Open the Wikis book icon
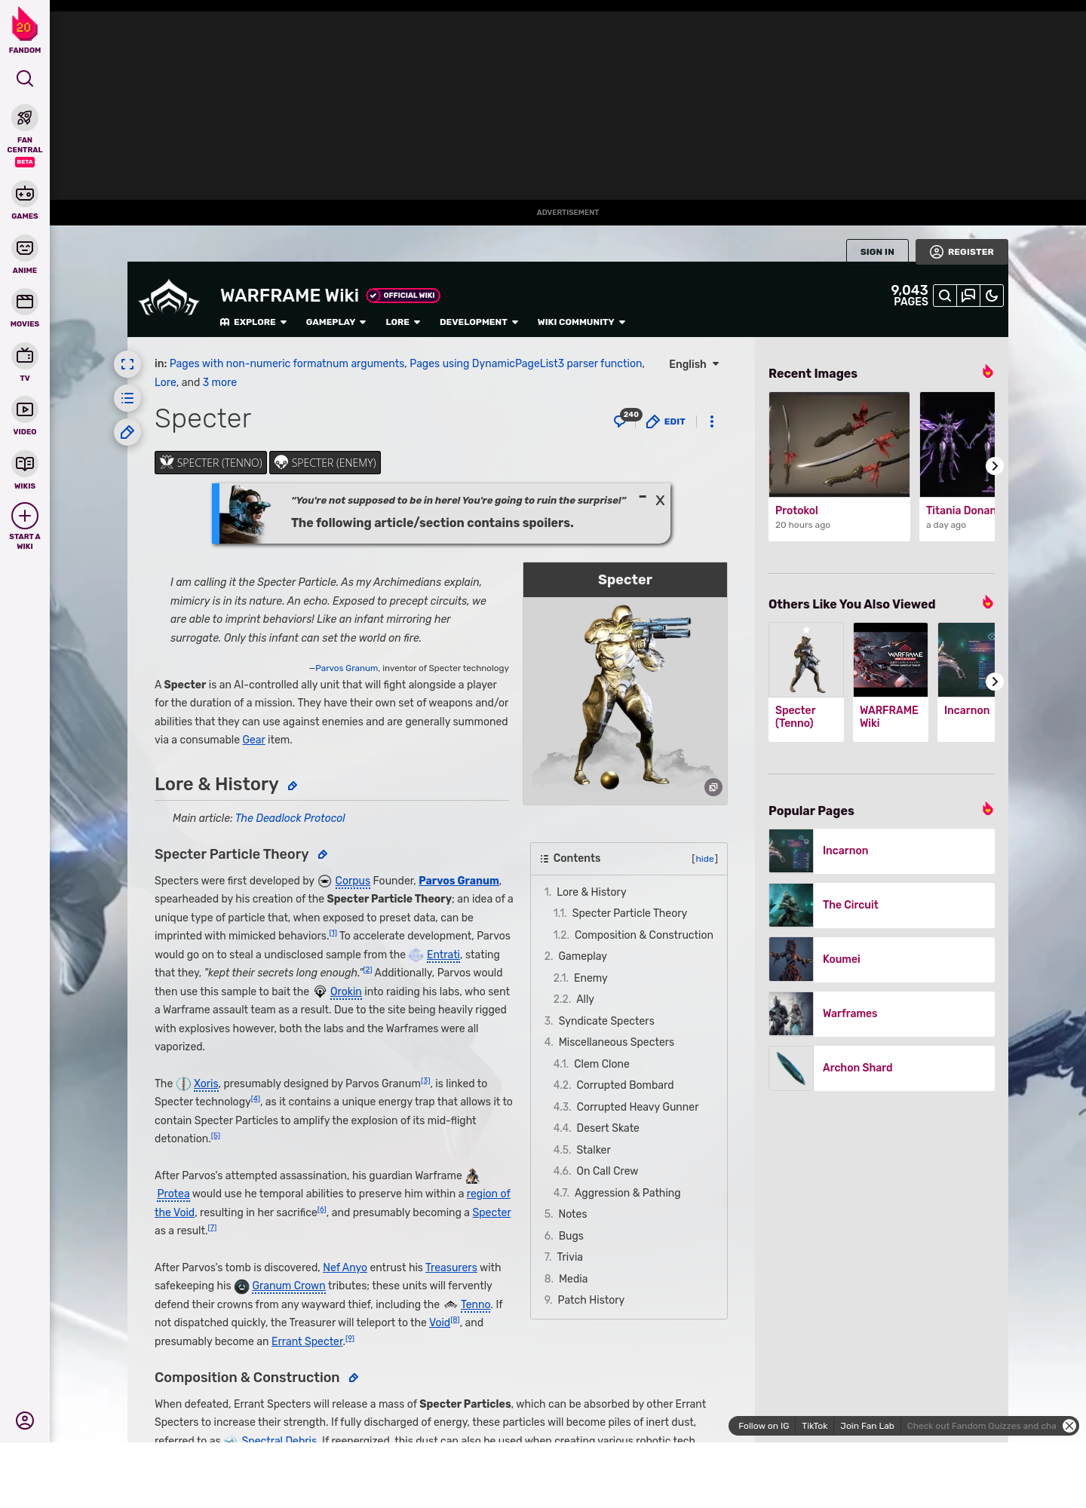The width and height of the screenshot is (1086, 1508). tap(25, 464)
